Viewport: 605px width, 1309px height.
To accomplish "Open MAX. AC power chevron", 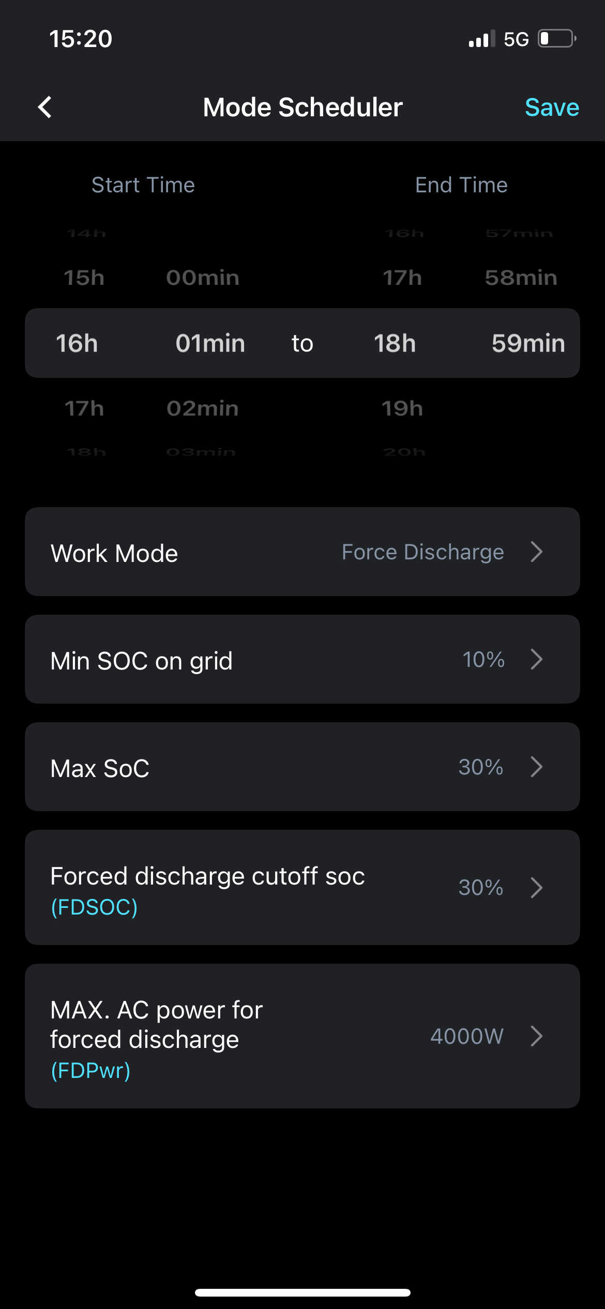I will 537,1036.
